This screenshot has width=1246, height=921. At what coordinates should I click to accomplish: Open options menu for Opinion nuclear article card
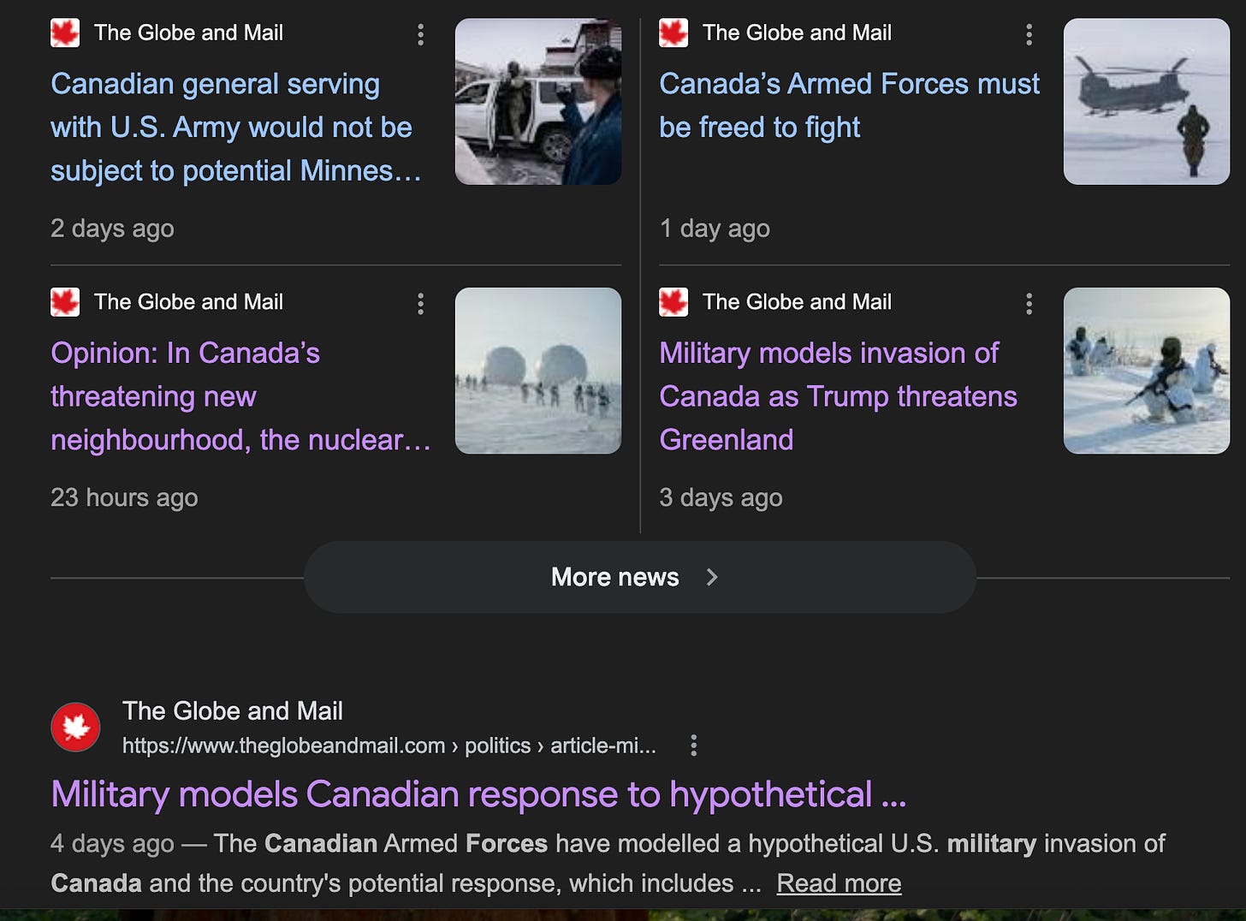pyautogui.click(x=420, y=304)
